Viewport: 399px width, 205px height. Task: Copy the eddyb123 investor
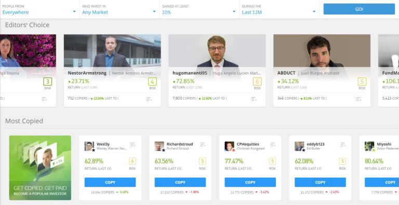tap(320, 182)
